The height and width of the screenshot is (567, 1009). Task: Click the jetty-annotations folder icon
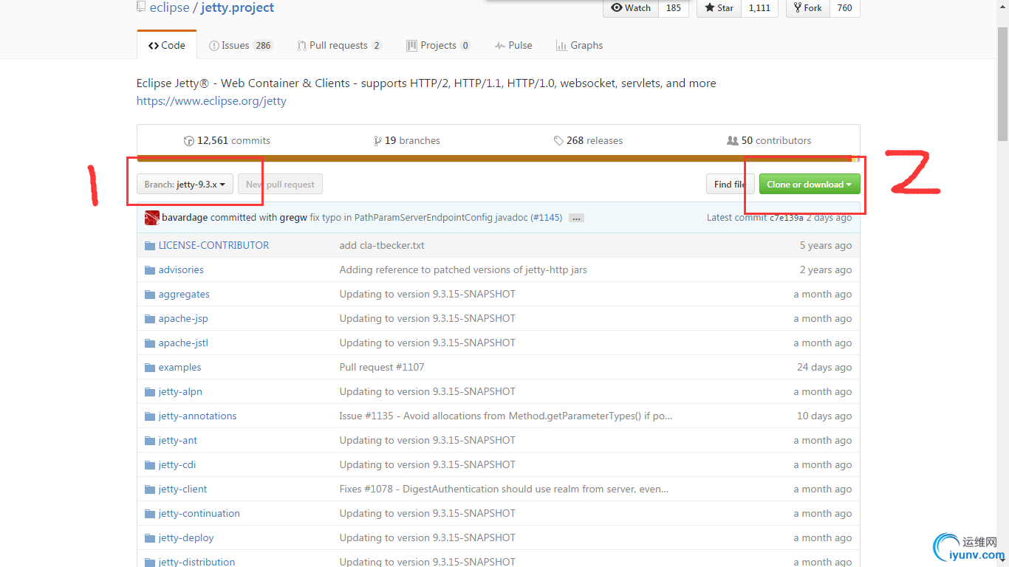click(150, 416)
